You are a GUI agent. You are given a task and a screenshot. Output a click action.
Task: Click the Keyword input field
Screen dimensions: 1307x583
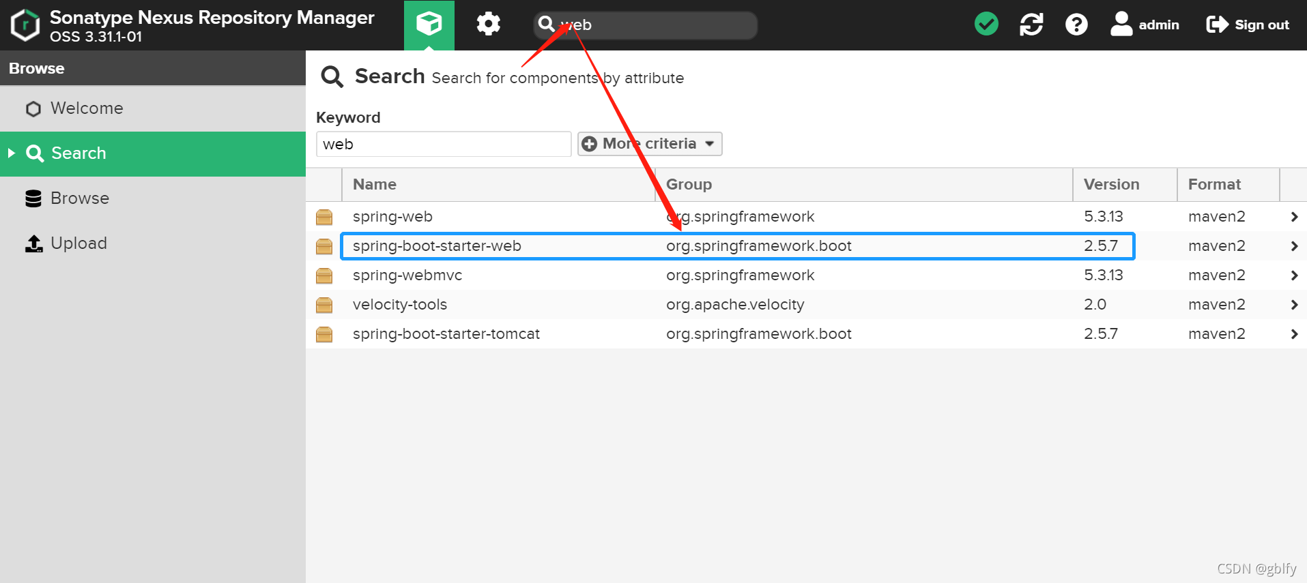(444, 144)
